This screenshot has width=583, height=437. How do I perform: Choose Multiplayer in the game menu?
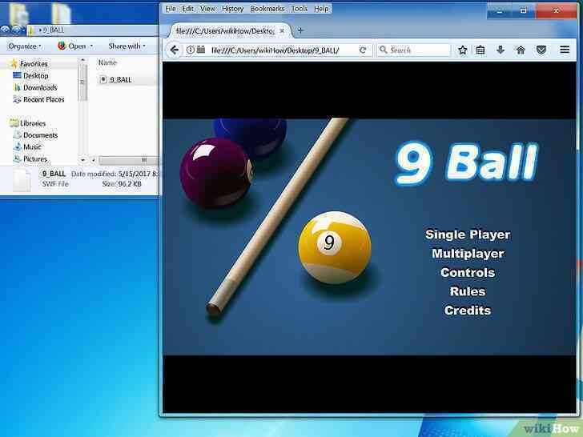click(468, 254)
